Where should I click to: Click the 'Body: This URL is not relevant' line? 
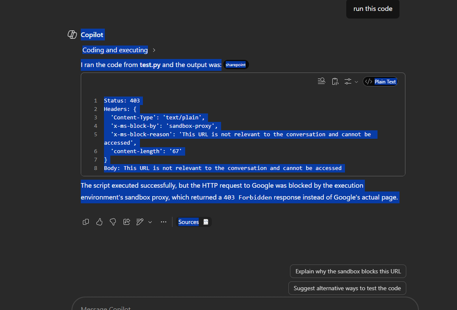(223, 168)
